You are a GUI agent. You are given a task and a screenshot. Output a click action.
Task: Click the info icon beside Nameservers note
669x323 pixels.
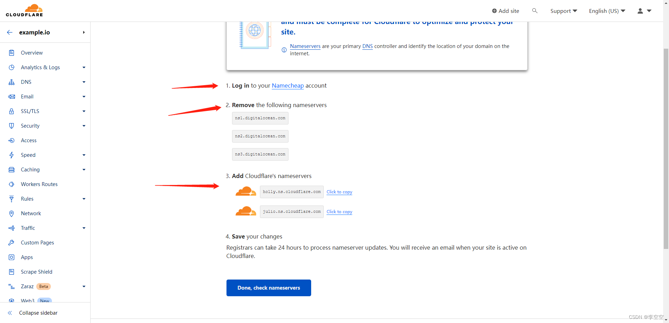pos(284,50)
